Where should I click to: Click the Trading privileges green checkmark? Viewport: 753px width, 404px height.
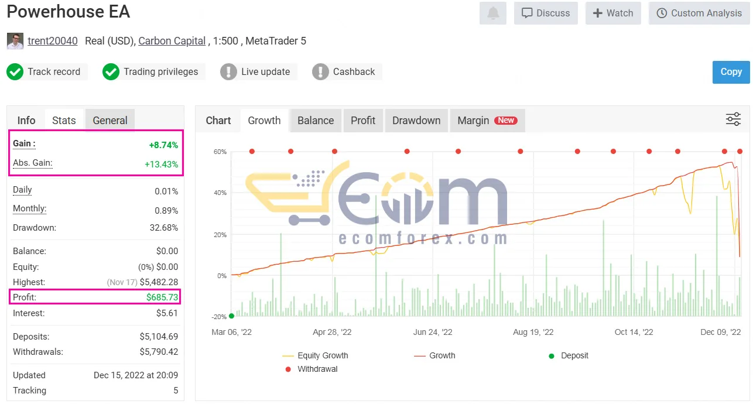111,72
